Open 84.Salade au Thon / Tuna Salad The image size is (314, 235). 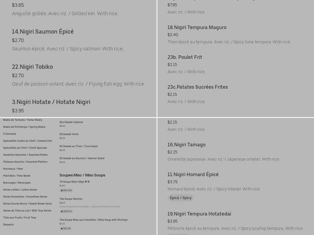(x=78, y=146)
